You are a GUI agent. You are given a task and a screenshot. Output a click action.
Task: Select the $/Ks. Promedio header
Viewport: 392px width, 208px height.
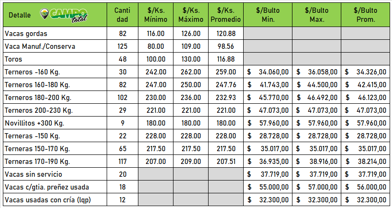coord(226,15)
